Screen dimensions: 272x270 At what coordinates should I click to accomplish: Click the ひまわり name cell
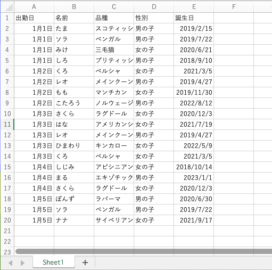74,145
